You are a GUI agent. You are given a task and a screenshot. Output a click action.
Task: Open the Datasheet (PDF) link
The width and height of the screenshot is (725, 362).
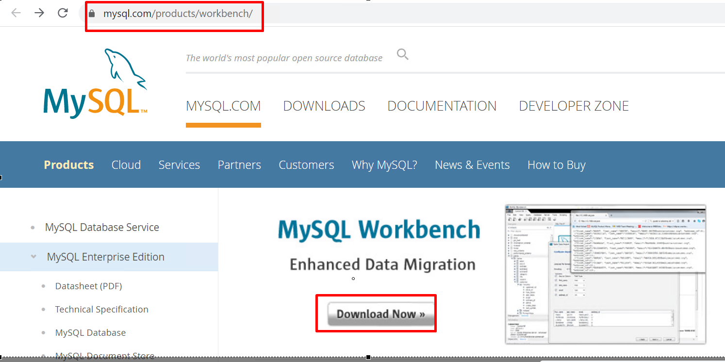[88, 286]
